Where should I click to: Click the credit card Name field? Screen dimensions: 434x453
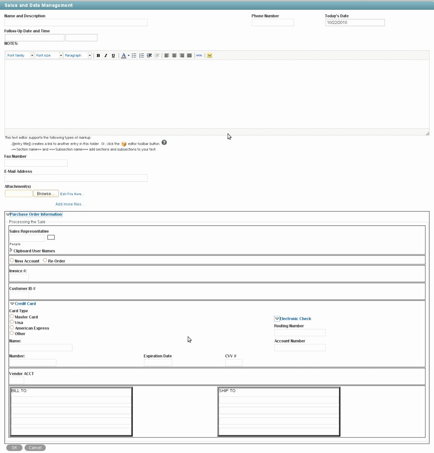[41, 347]
